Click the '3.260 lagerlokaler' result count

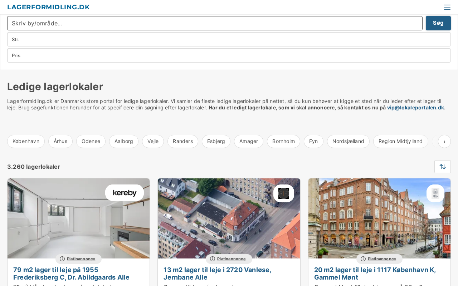pos(34,167)
